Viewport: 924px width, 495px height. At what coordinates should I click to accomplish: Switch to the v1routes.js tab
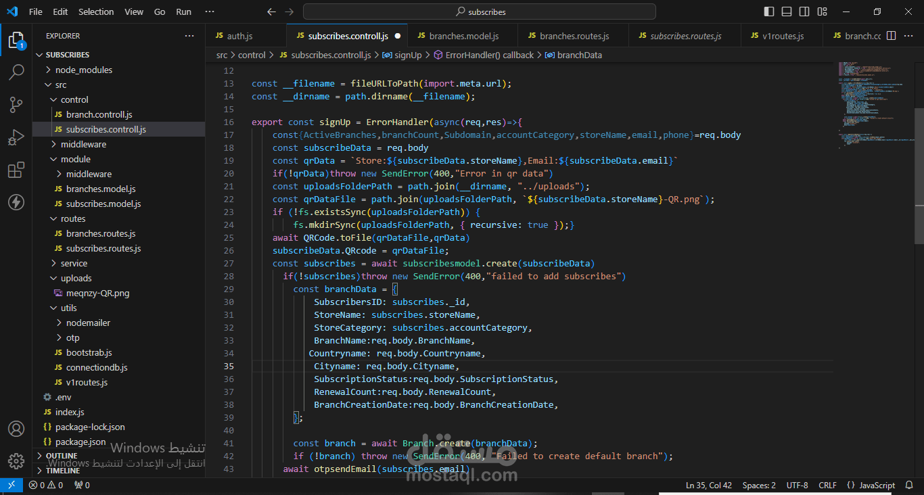pyautogui.click(x=783, y=36)
